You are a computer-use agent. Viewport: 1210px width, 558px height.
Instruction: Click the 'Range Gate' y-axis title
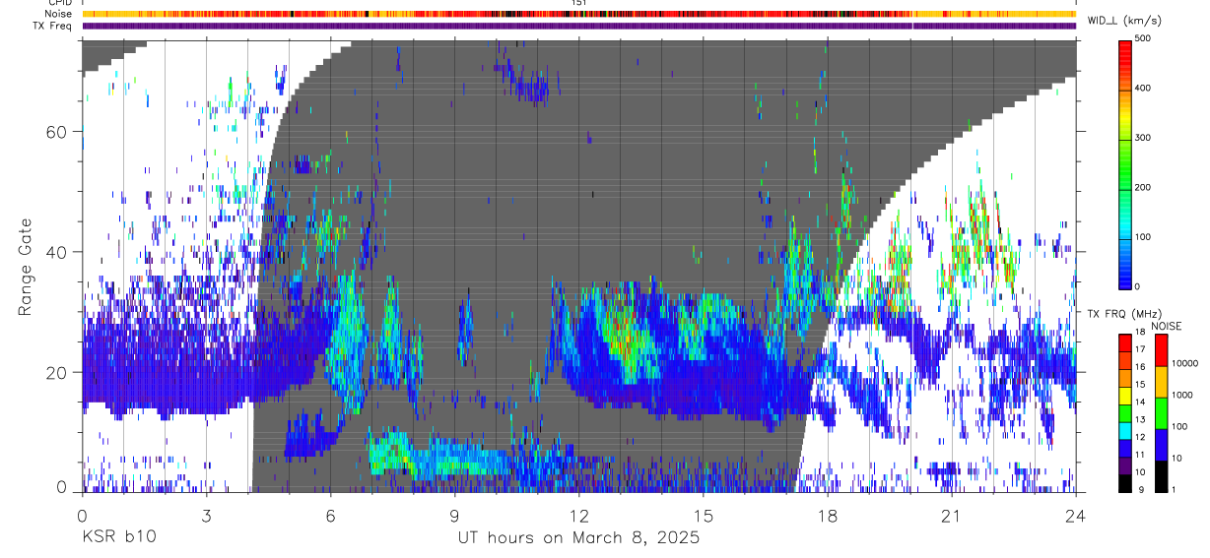[x=27, y=267]
